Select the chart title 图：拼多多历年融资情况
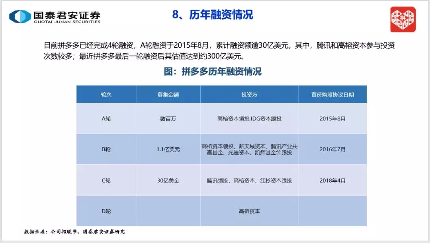The height and width of the screenshot is (243, 430). click(x=213, y=72)
